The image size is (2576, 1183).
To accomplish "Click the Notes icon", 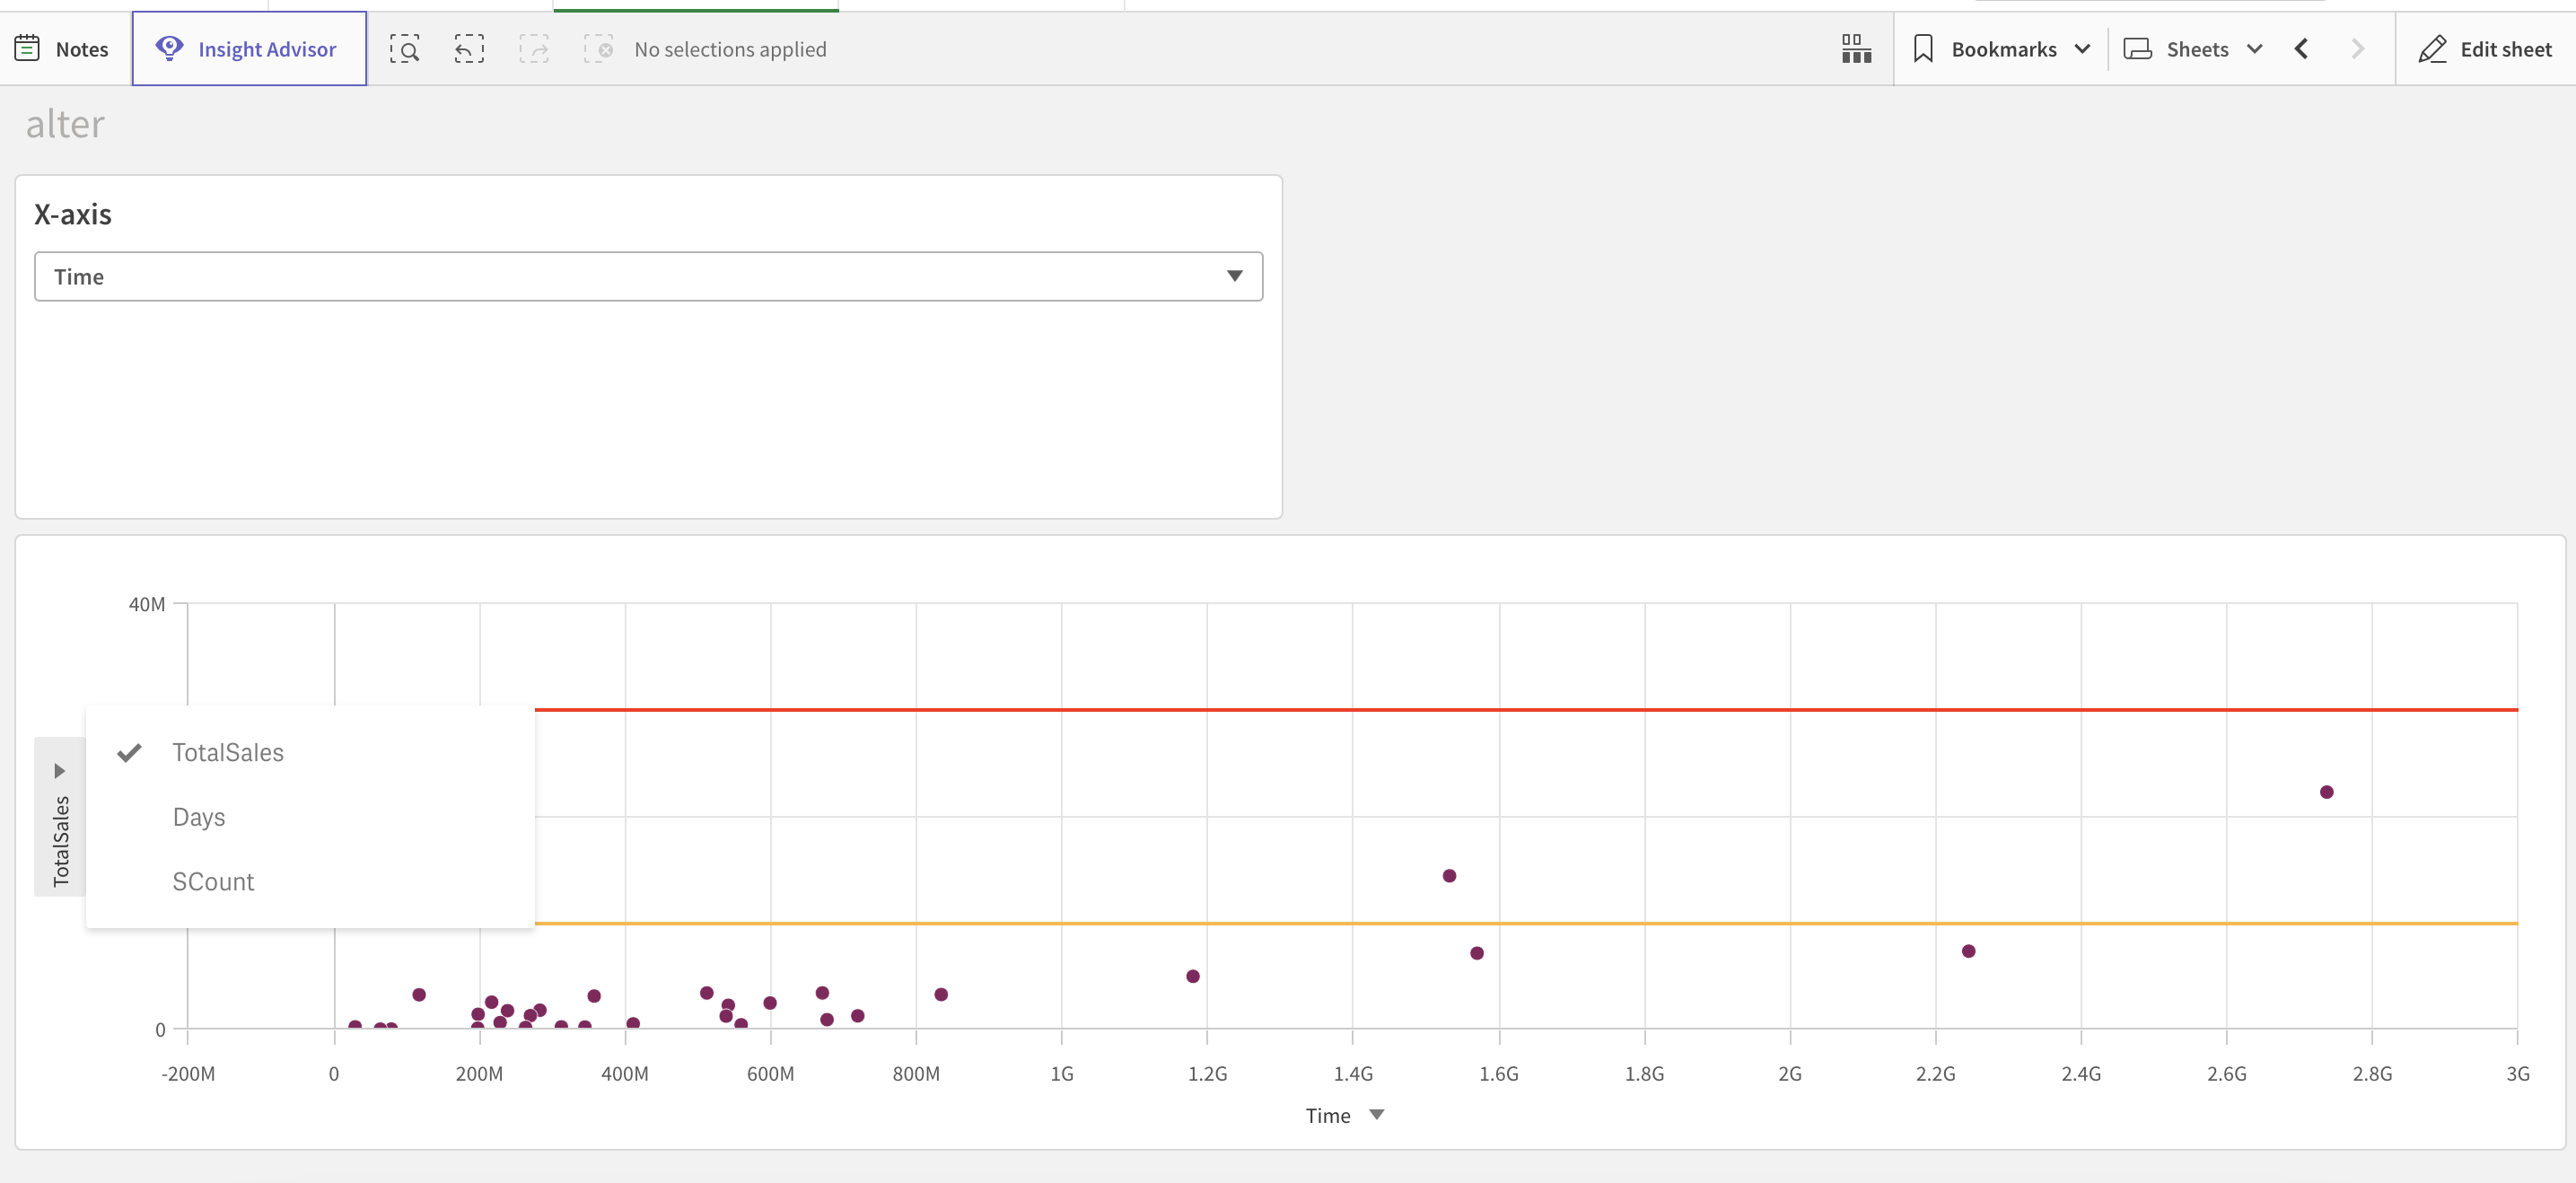I will point(27,46).
